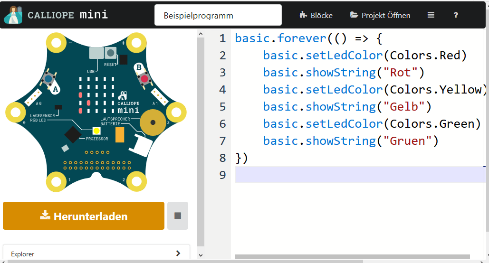Push button B on the simulated board
This screenshot has width=489, height=263.
point(144,79)
